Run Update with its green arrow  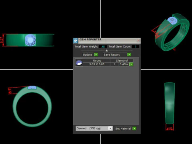point(96,54)
